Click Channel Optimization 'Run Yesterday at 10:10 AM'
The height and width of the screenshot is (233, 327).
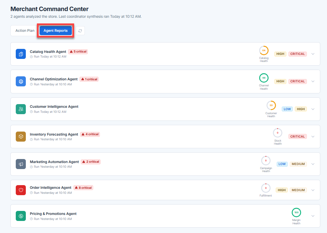pyautogui.click(x=53, y=84)
